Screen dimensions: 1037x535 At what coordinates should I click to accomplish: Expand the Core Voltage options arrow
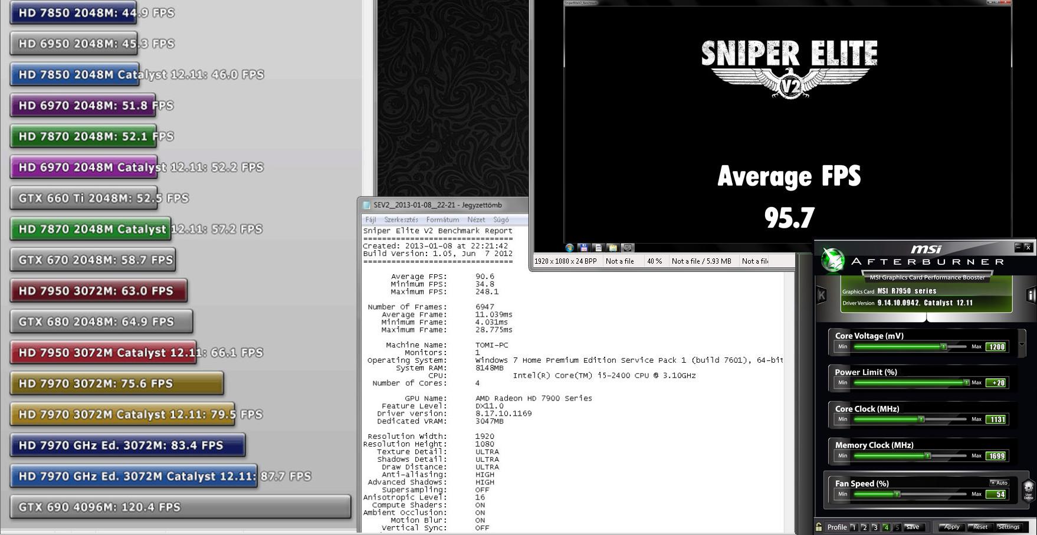pos(1022,344)
